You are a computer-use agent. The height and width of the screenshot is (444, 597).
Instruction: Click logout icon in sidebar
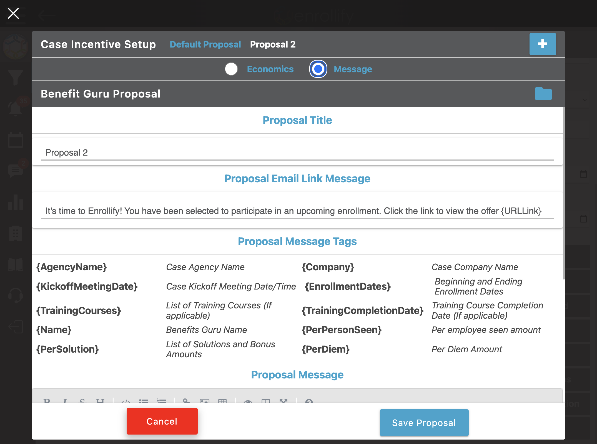pos(16,327)
